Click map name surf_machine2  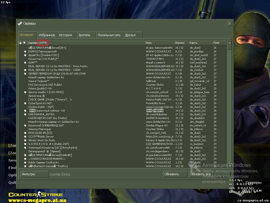click(x=198, y=62)
